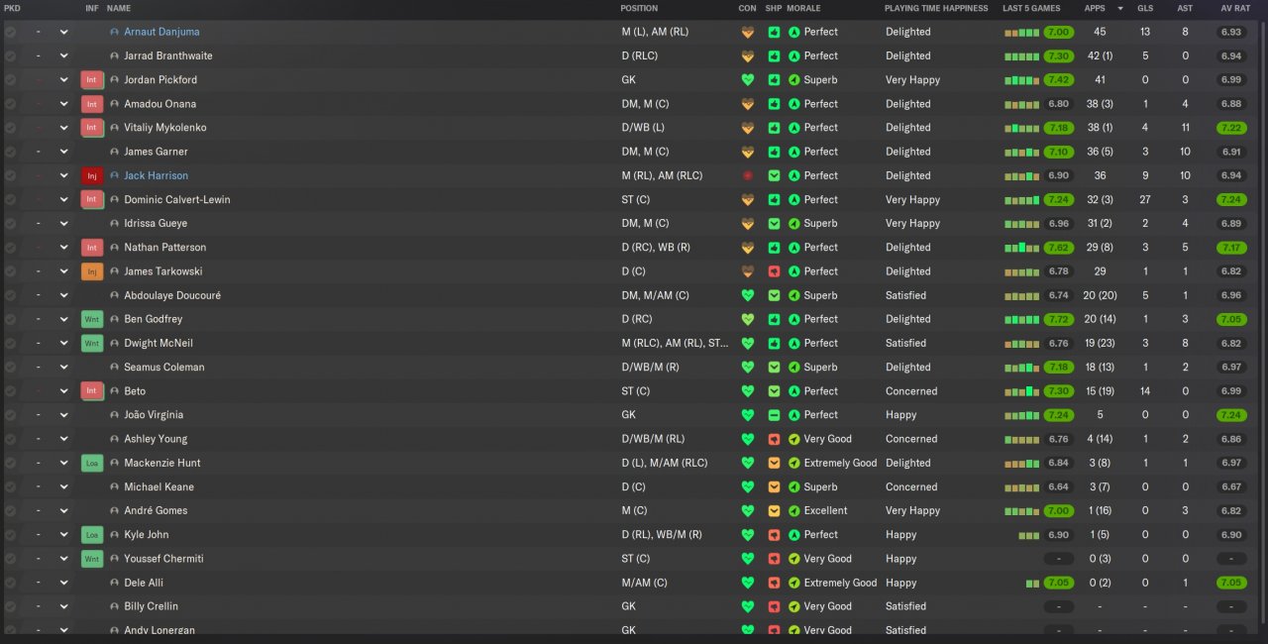
Task: Tick the selection circle for Dwight McNeil
Action: (x=10, y=343)
